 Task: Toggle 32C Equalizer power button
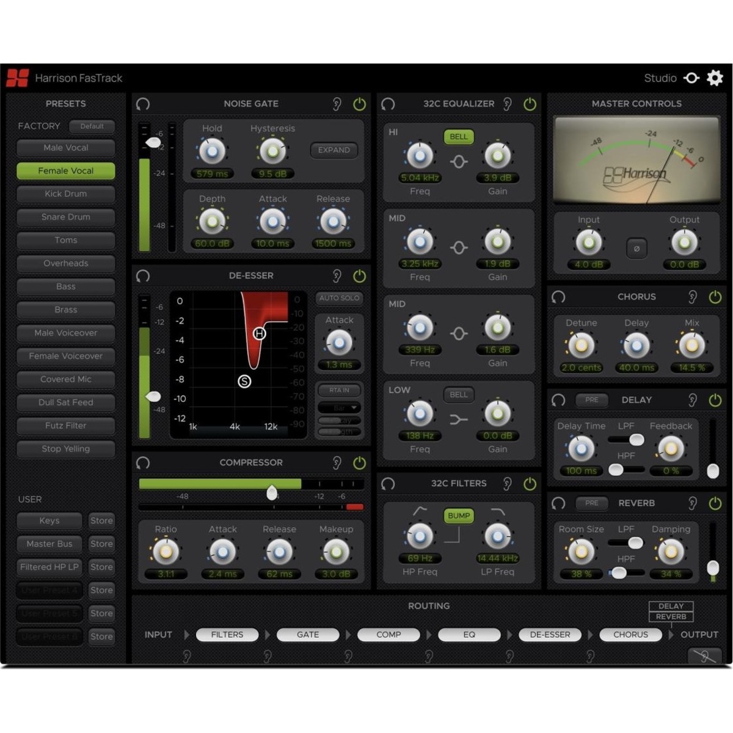530,104
